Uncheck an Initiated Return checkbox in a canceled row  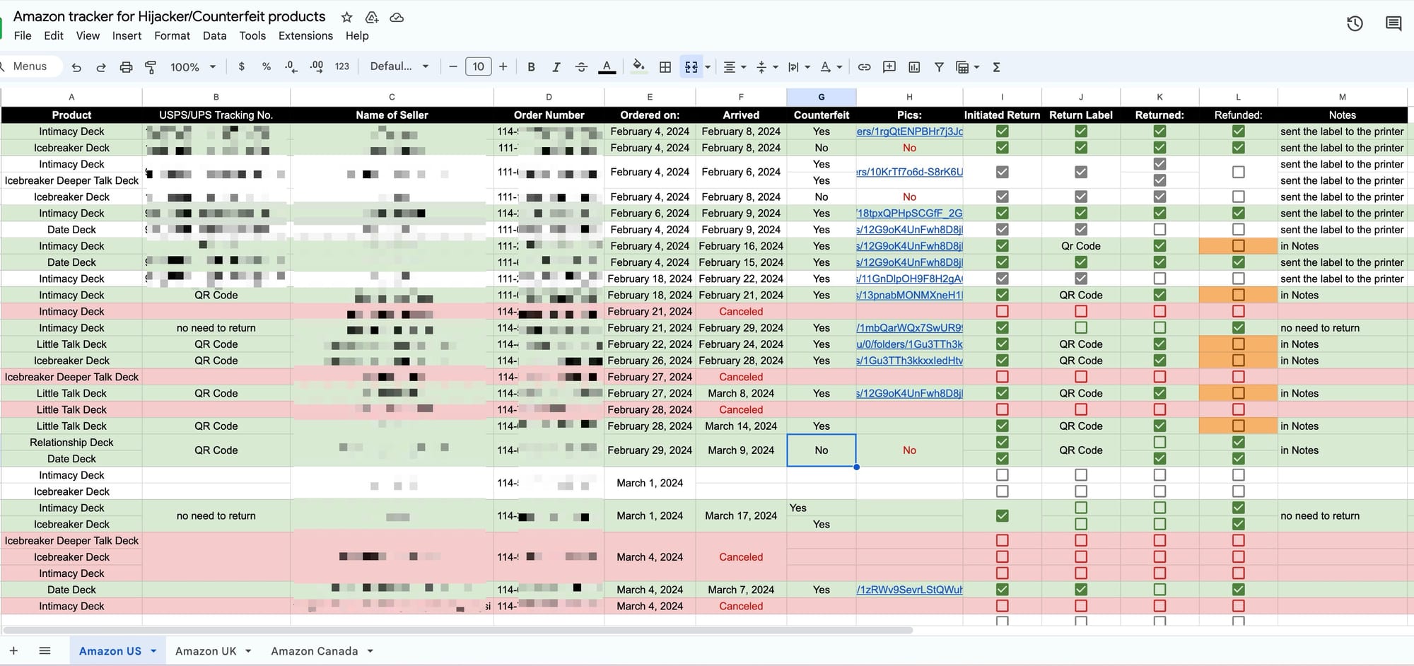point(1002,311)
